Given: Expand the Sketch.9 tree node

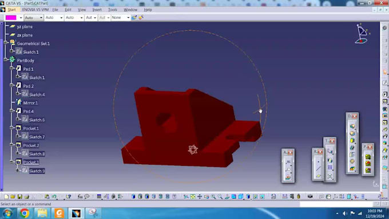Looking at the screenshot, I should pyautogui.click(x=18, y=170).
